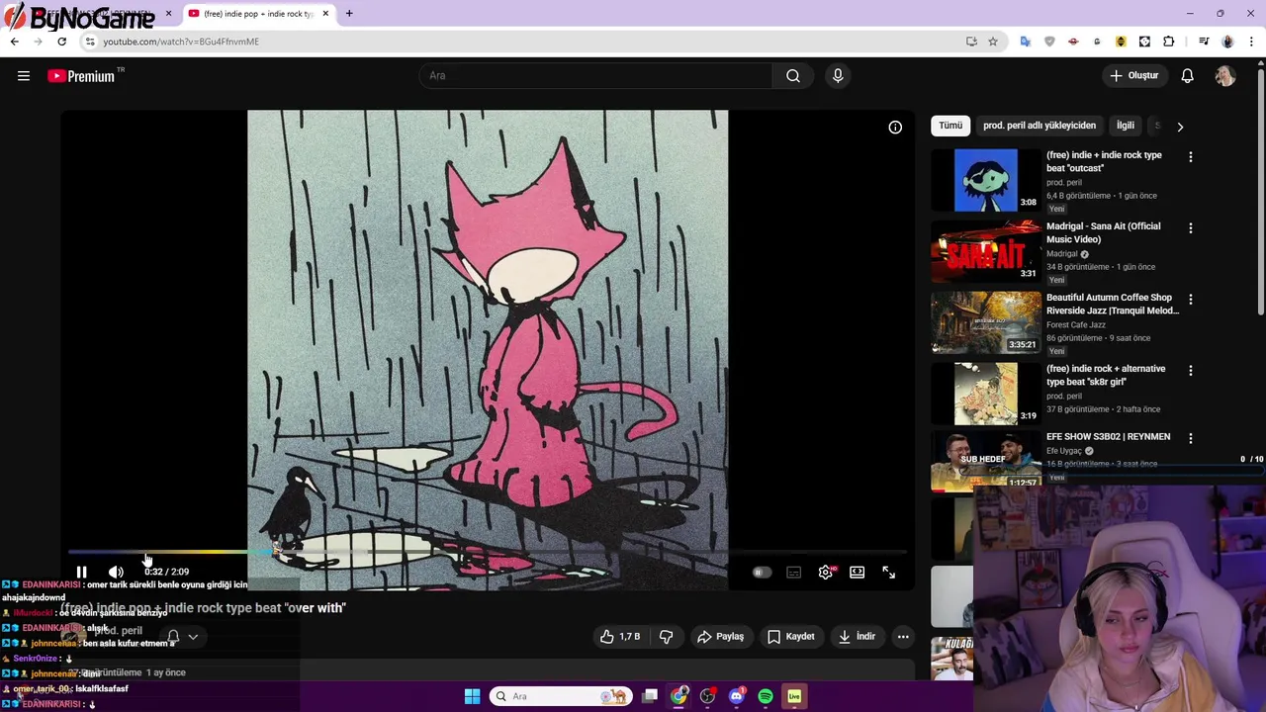
Task: Like the video (1,7 B)
Action: pos(620,637)
